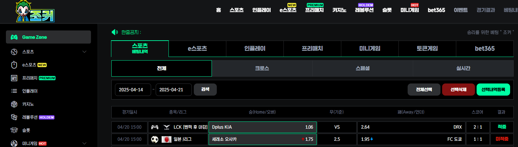Select the 세레소 오사카 odds cell
518x147 pixels.
pos(262,139)
